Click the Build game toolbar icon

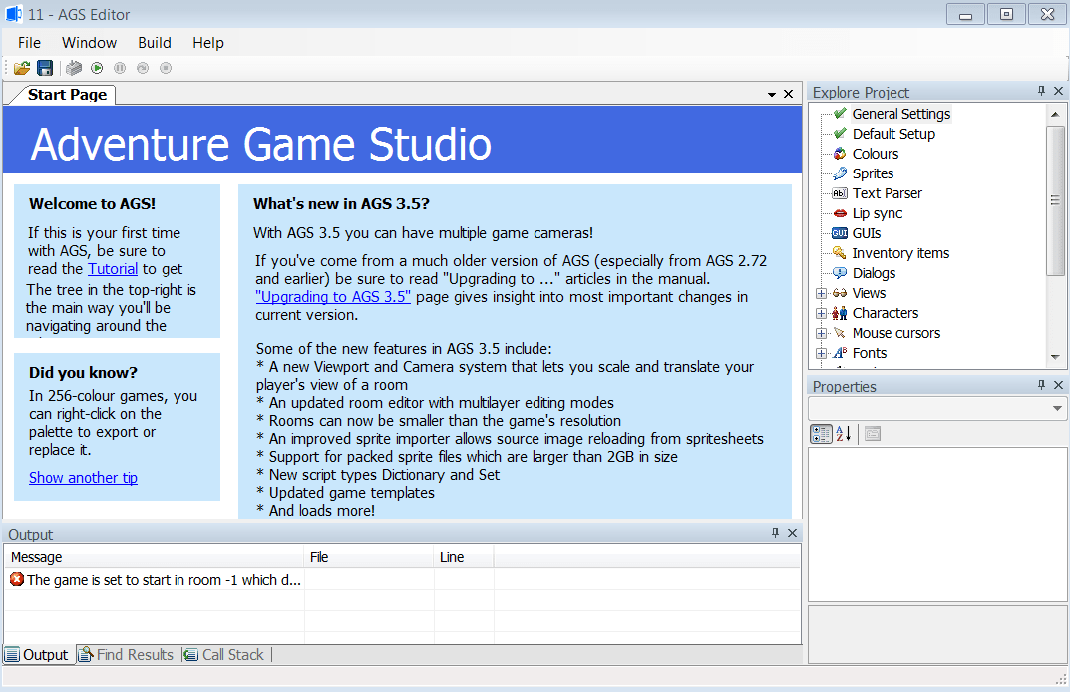(74, 68)
